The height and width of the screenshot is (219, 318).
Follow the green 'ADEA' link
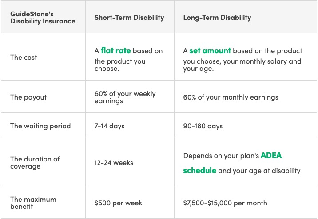coord(271,155)
